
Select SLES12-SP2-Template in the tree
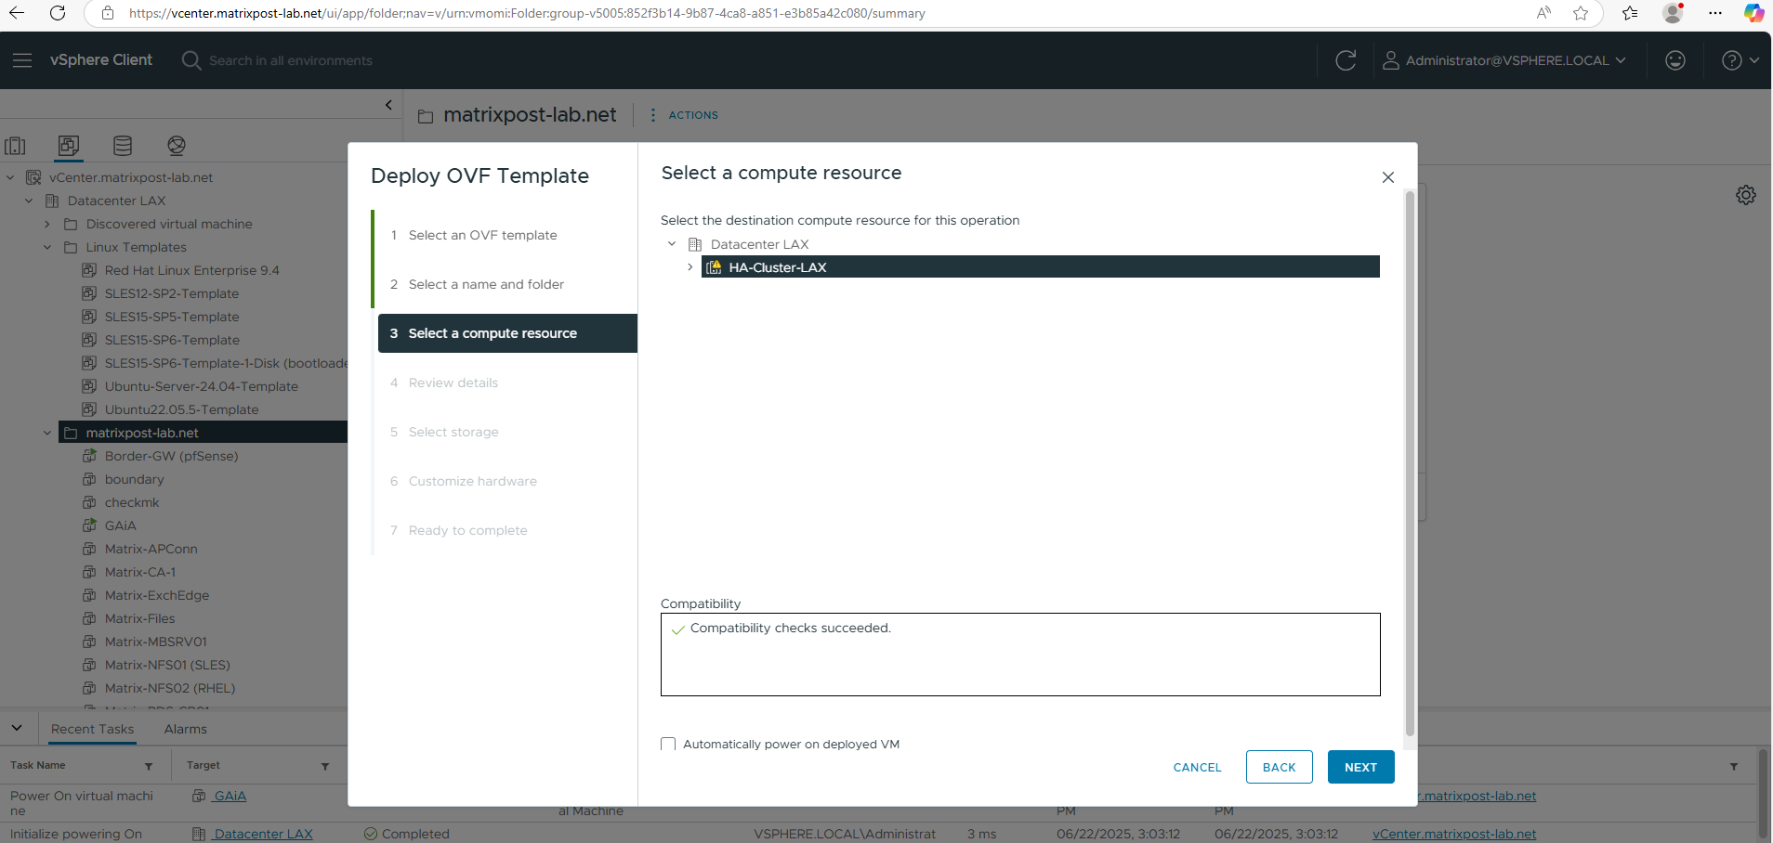(x=172, y=293)
